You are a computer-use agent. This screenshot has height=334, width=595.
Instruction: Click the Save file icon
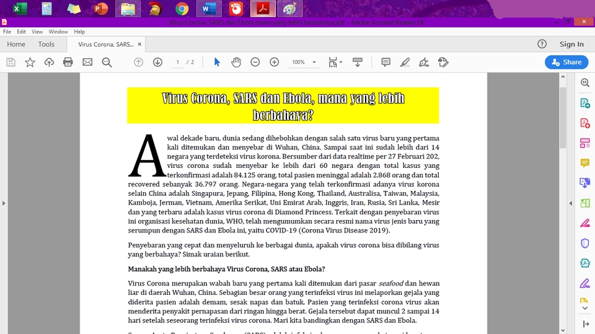pos(11,62)
